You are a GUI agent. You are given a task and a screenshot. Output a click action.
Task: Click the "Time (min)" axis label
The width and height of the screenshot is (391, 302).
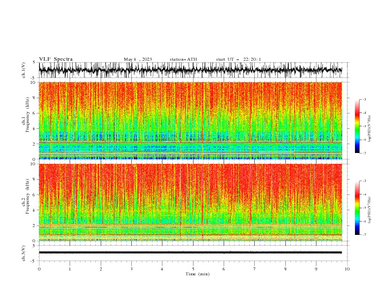197,274
